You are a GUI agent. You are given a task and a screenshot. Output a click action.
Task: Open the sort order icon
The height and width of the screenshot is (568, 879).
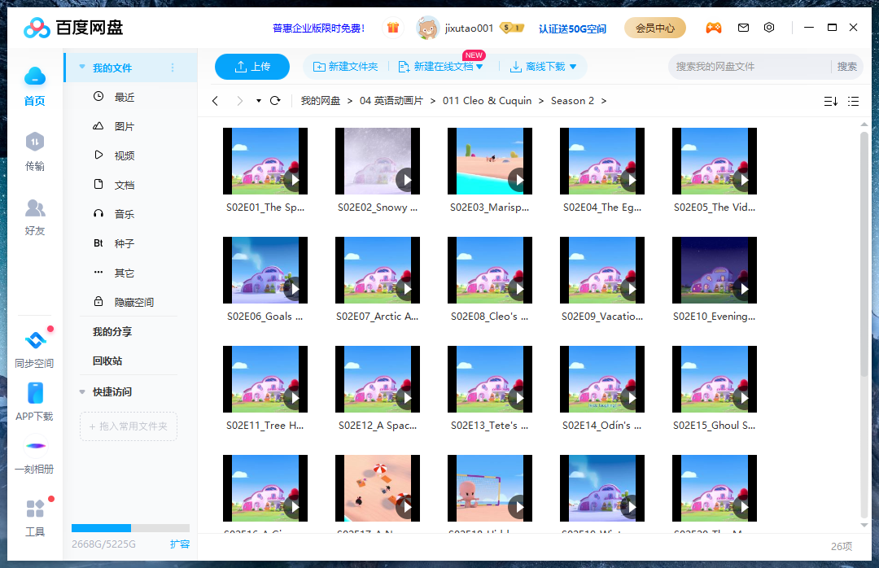831,102
